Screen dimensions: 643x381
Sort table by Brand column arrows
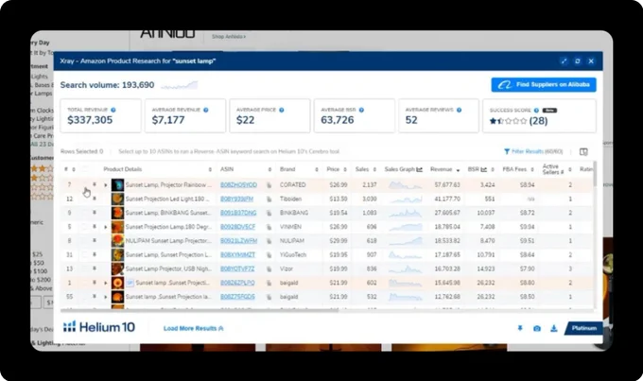pyautogui.click(x=317, y=169)
